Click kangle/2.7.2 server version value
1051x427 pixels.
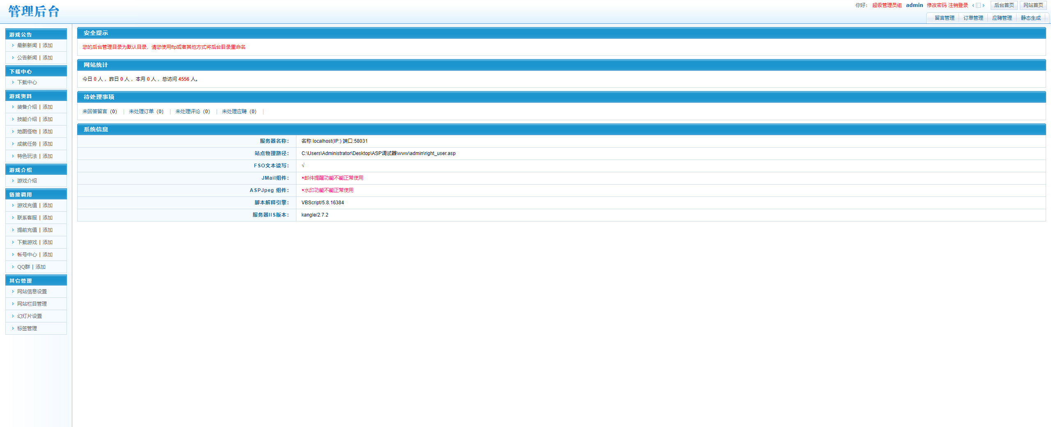315,215
